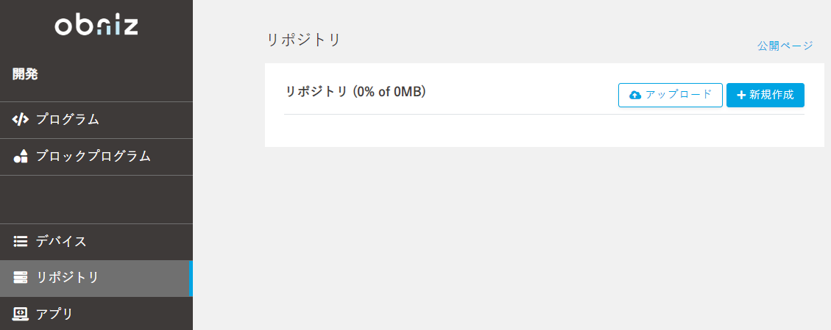Create a new repository with 新規作成

765,96
